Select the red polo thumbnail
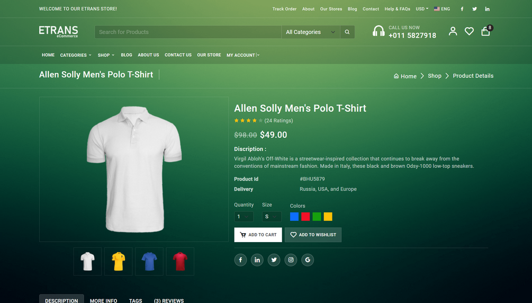This screenshot has width=532, height=303. coord(180,261)
